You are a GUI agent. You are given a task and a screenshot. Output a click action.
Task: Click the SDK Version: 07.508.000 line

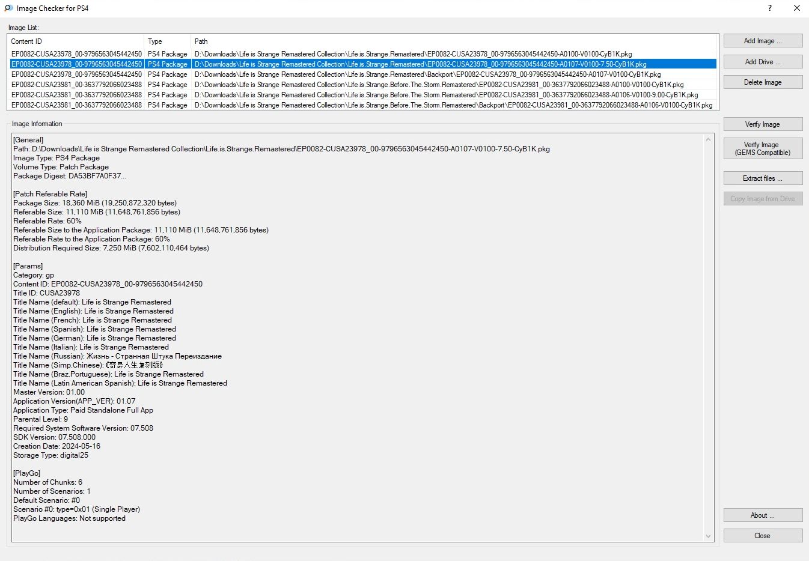tap(54, 437)
